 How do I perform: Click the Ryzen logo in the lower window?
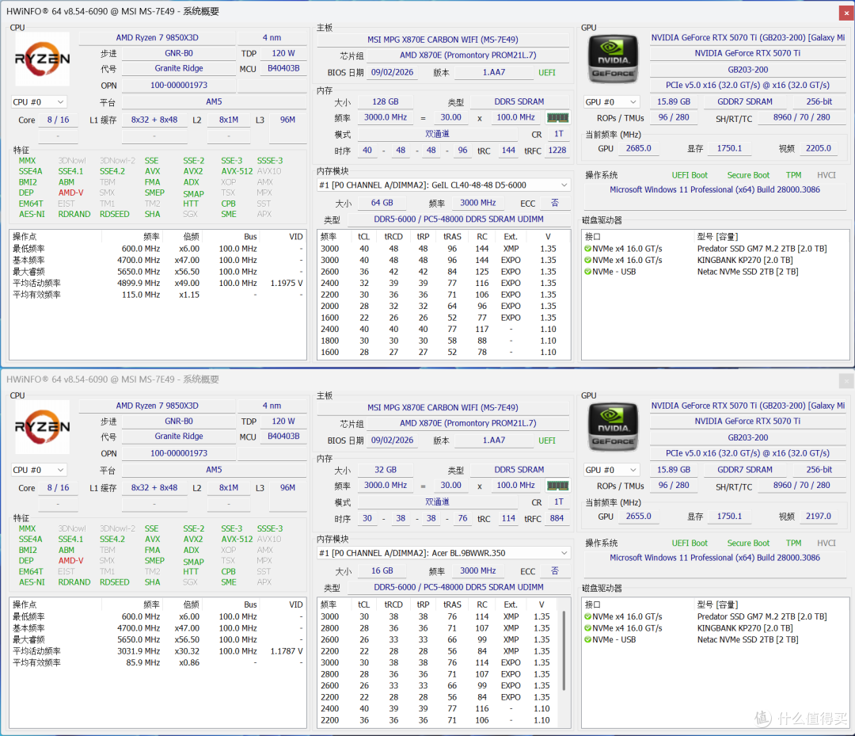pos(42,427)
